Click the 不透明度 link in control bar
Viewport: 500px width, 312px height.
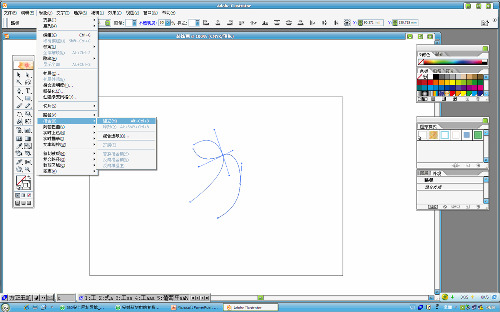147,23
